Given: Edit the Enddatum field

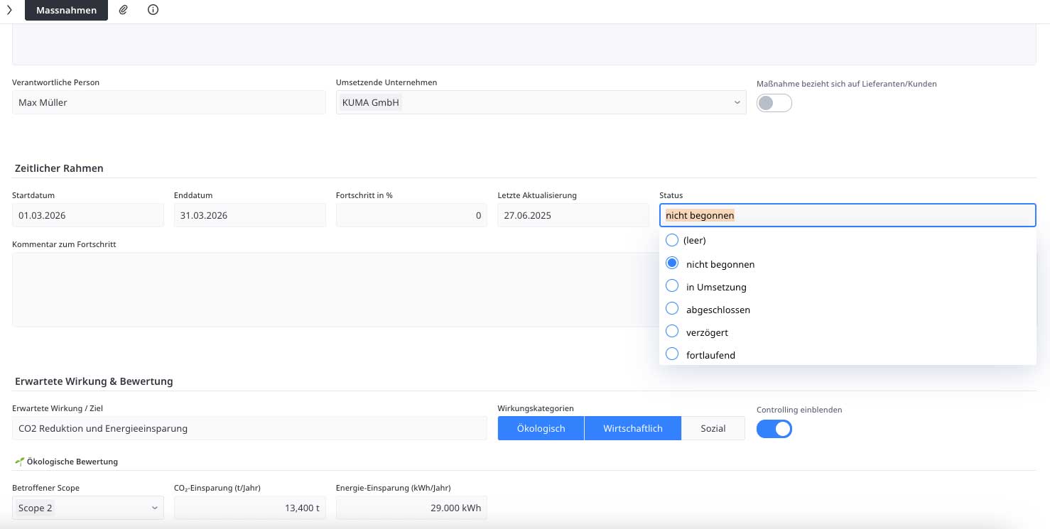Looking at the screenshot, I should pyautogui.click(x=250, y=215).
